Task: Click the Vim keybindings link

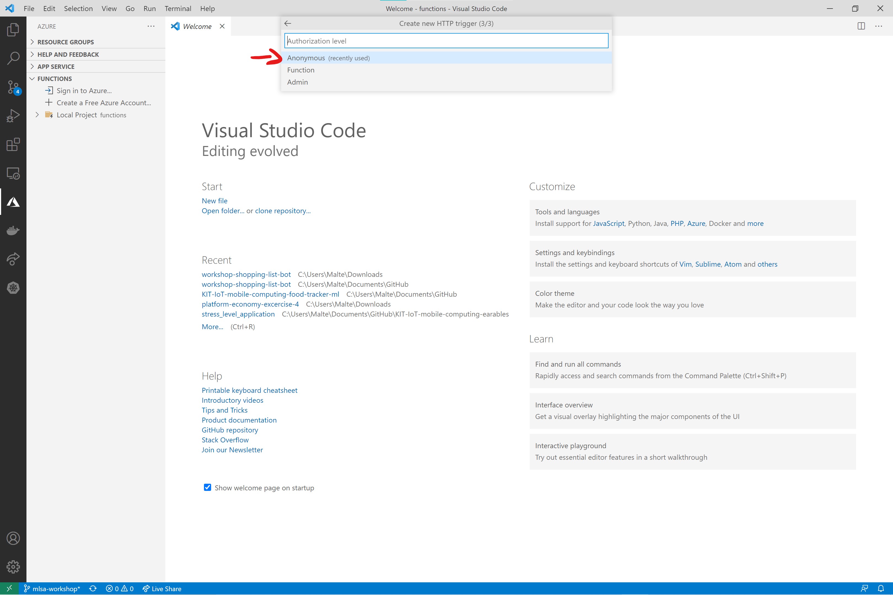Action: point(685,264)
